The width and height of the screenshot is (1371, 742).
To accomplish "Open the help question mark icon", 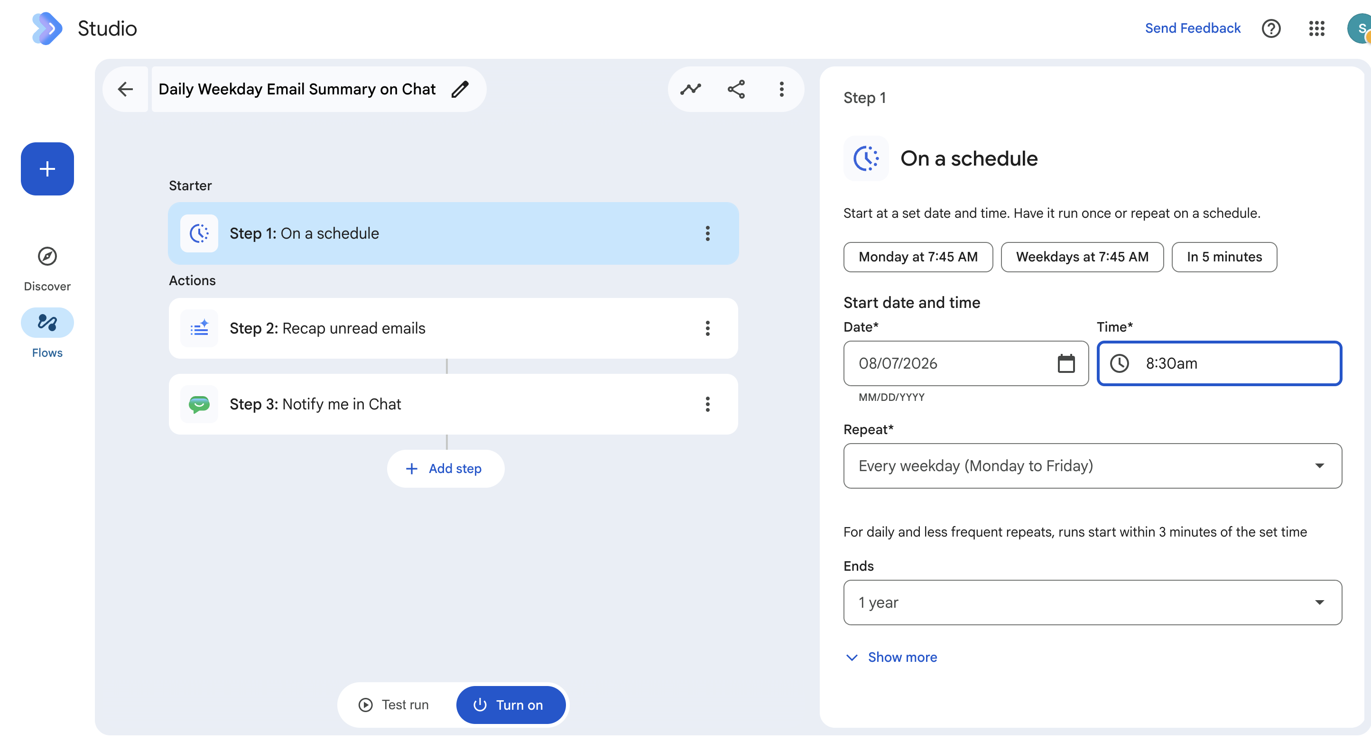I will (x=1271, y=28).
